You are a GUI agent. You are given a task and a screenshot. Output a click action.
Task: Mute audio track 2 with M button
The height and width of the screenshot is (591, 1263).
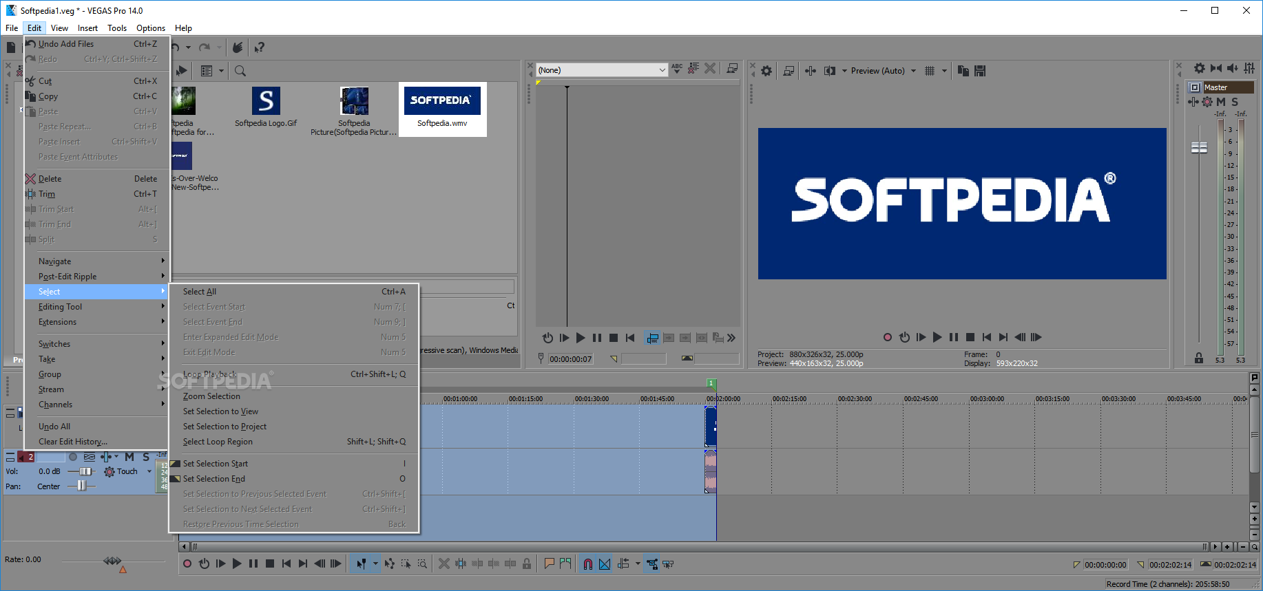pos(129,457)
